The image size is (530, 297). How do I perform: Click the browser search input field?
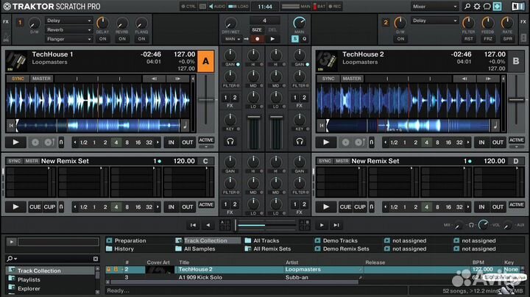click(x=52, y=259)
